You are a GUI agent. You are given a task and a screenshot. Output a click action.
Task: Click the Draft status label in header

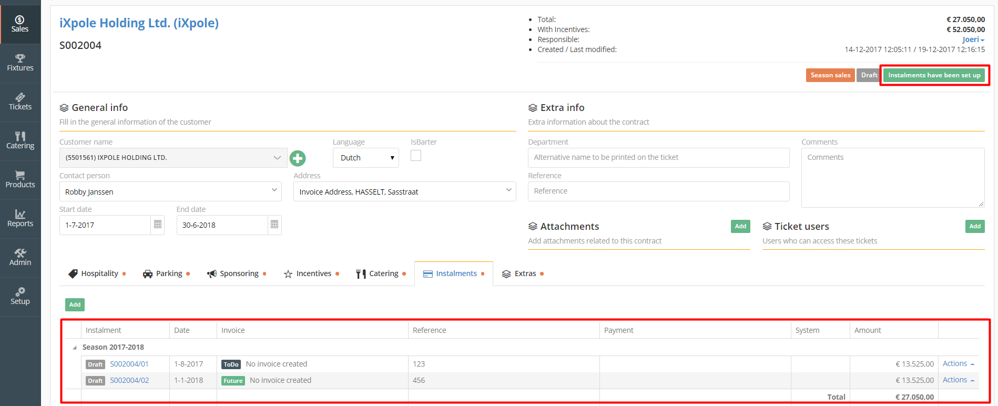pos(869,75)
